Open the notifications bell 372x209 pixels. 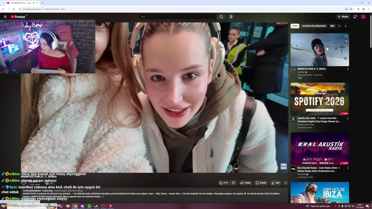point(355,17)
